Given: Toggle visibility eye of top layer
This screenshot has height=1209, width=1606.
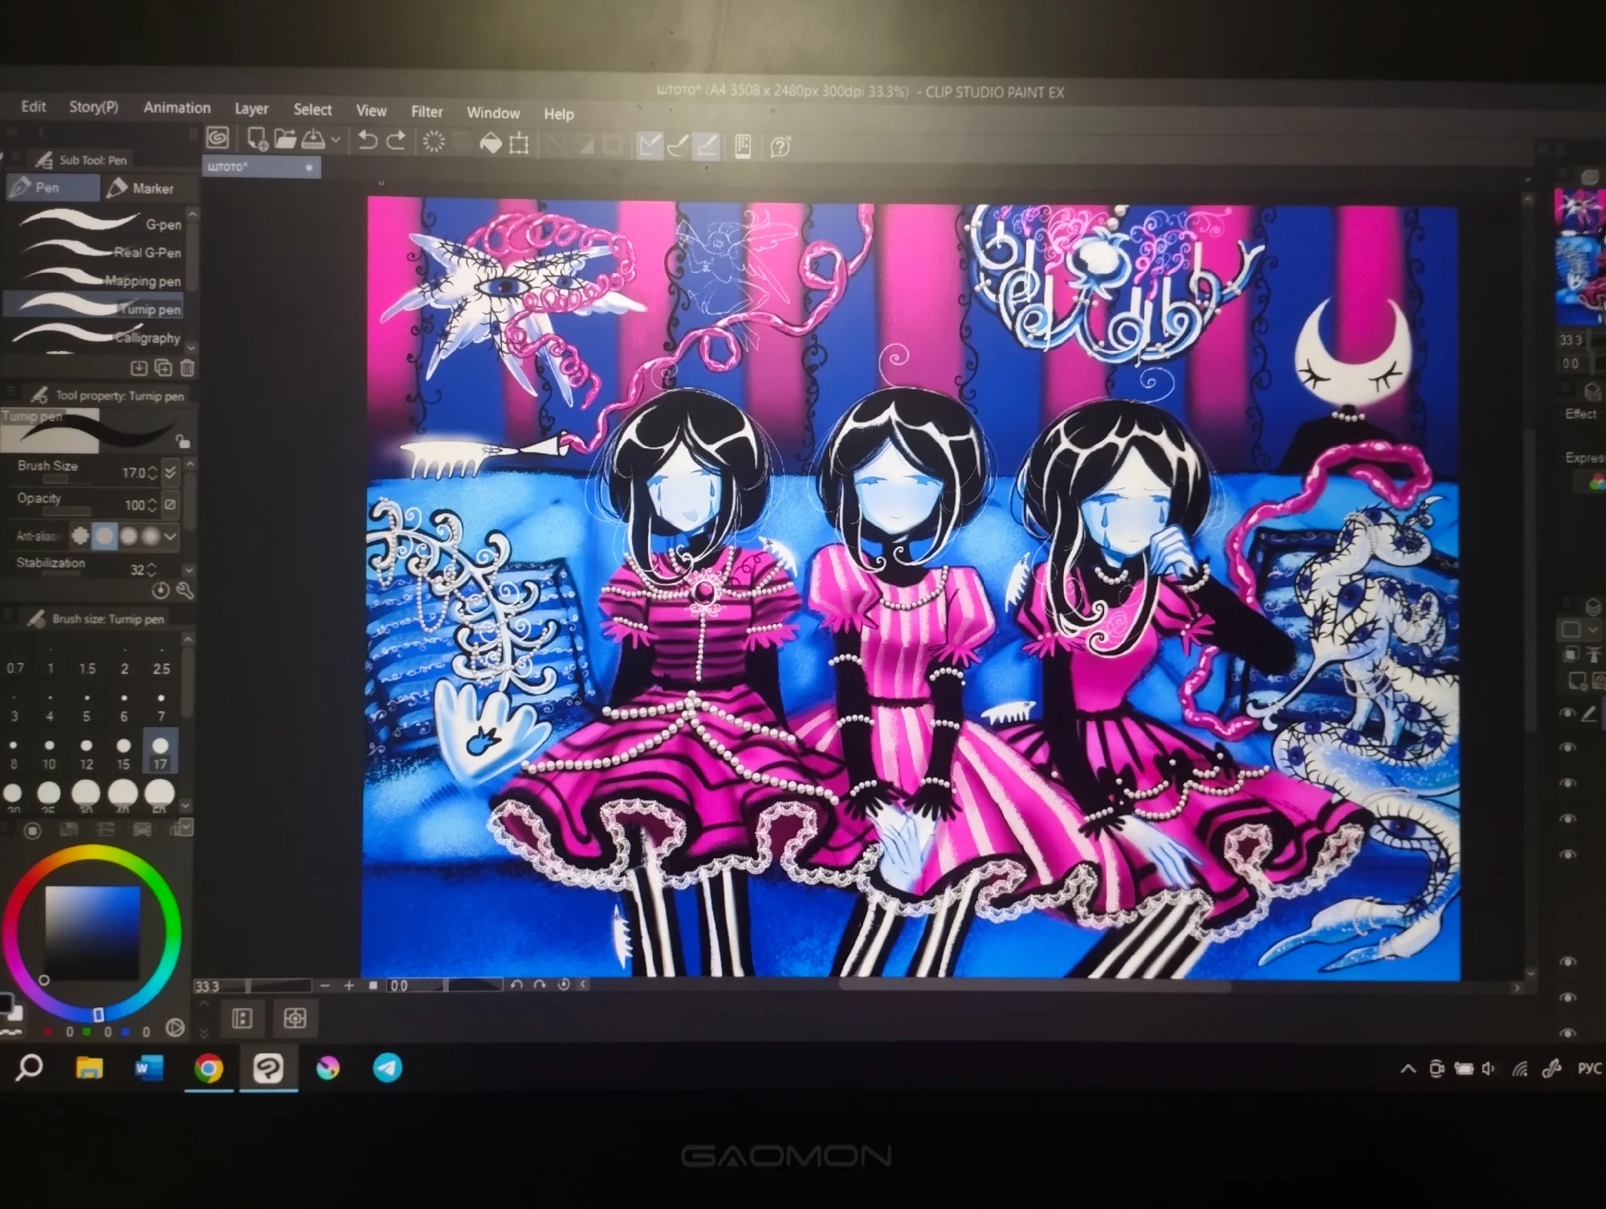Looking at the screenshot, I should click(1567, 713).
